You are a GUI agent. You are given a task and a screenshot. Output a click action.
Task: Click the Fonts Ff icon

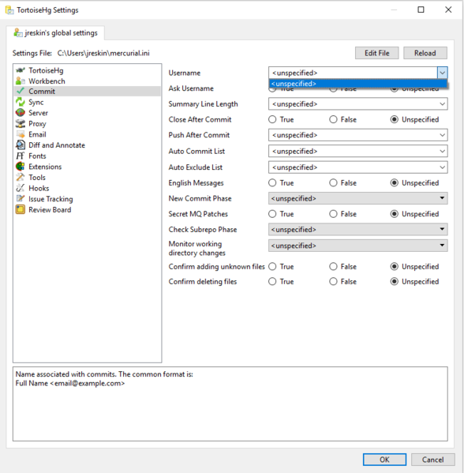point(21,156)
